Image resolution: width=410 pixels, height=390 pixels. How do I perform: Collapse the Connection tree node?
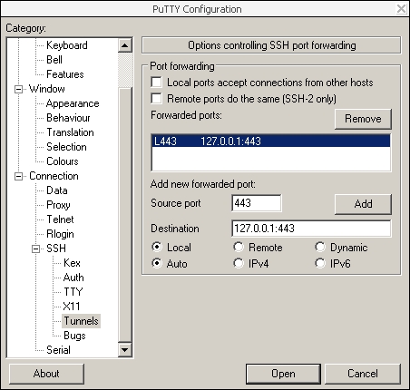(x=19, y=176)
